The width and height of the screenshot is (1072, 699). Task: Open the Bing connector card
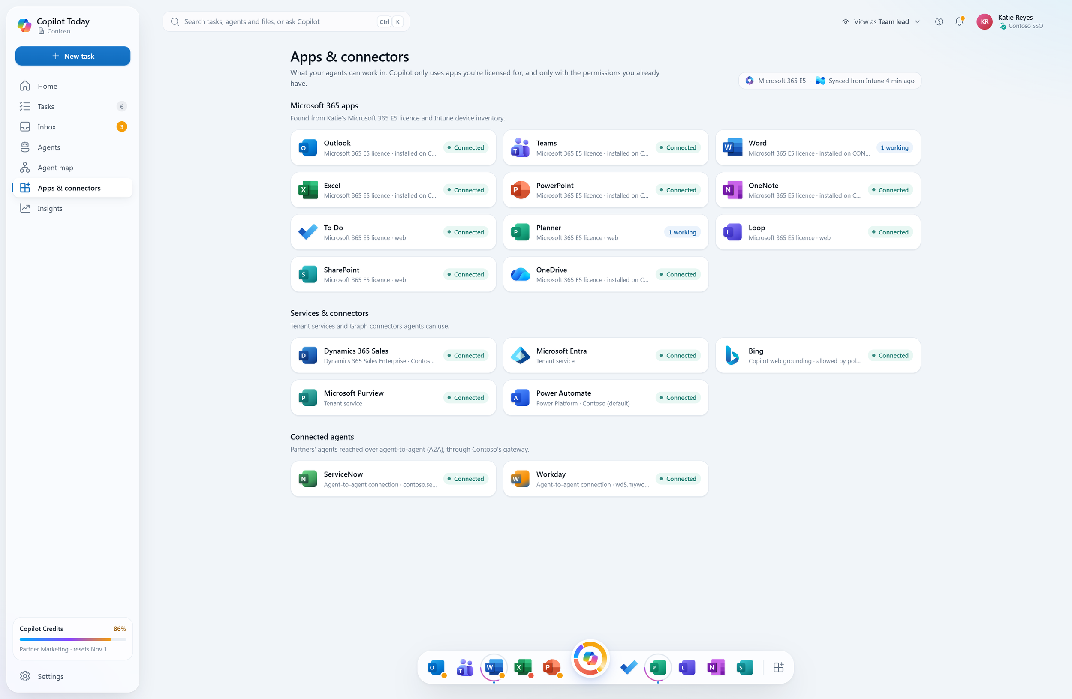[818, 356]
